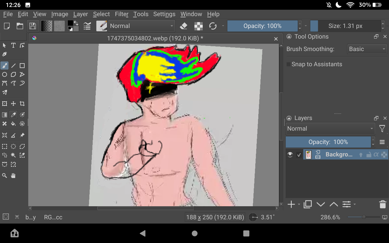
Task: Toggle Eraser mode in the toolbar
Action: pos(184,26)
